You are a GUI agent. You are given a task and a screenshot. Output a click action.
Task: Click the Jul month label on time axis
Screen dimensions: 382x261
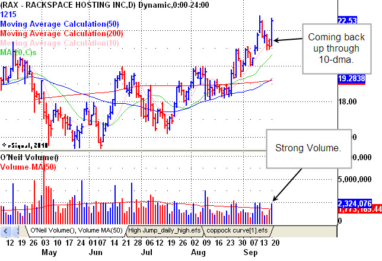tap(147, 252)
